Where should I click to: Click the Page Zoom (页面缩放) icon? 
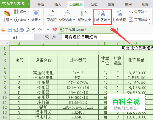pyautogui.click(x=131, y=19)
